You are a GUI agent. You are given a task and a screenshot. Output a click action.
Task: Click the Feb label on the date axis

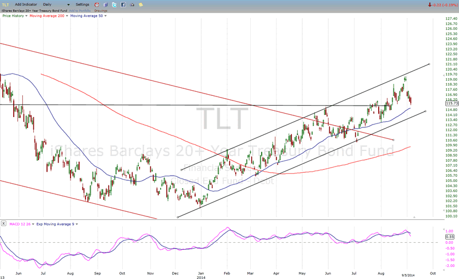(x=227, y=273)
